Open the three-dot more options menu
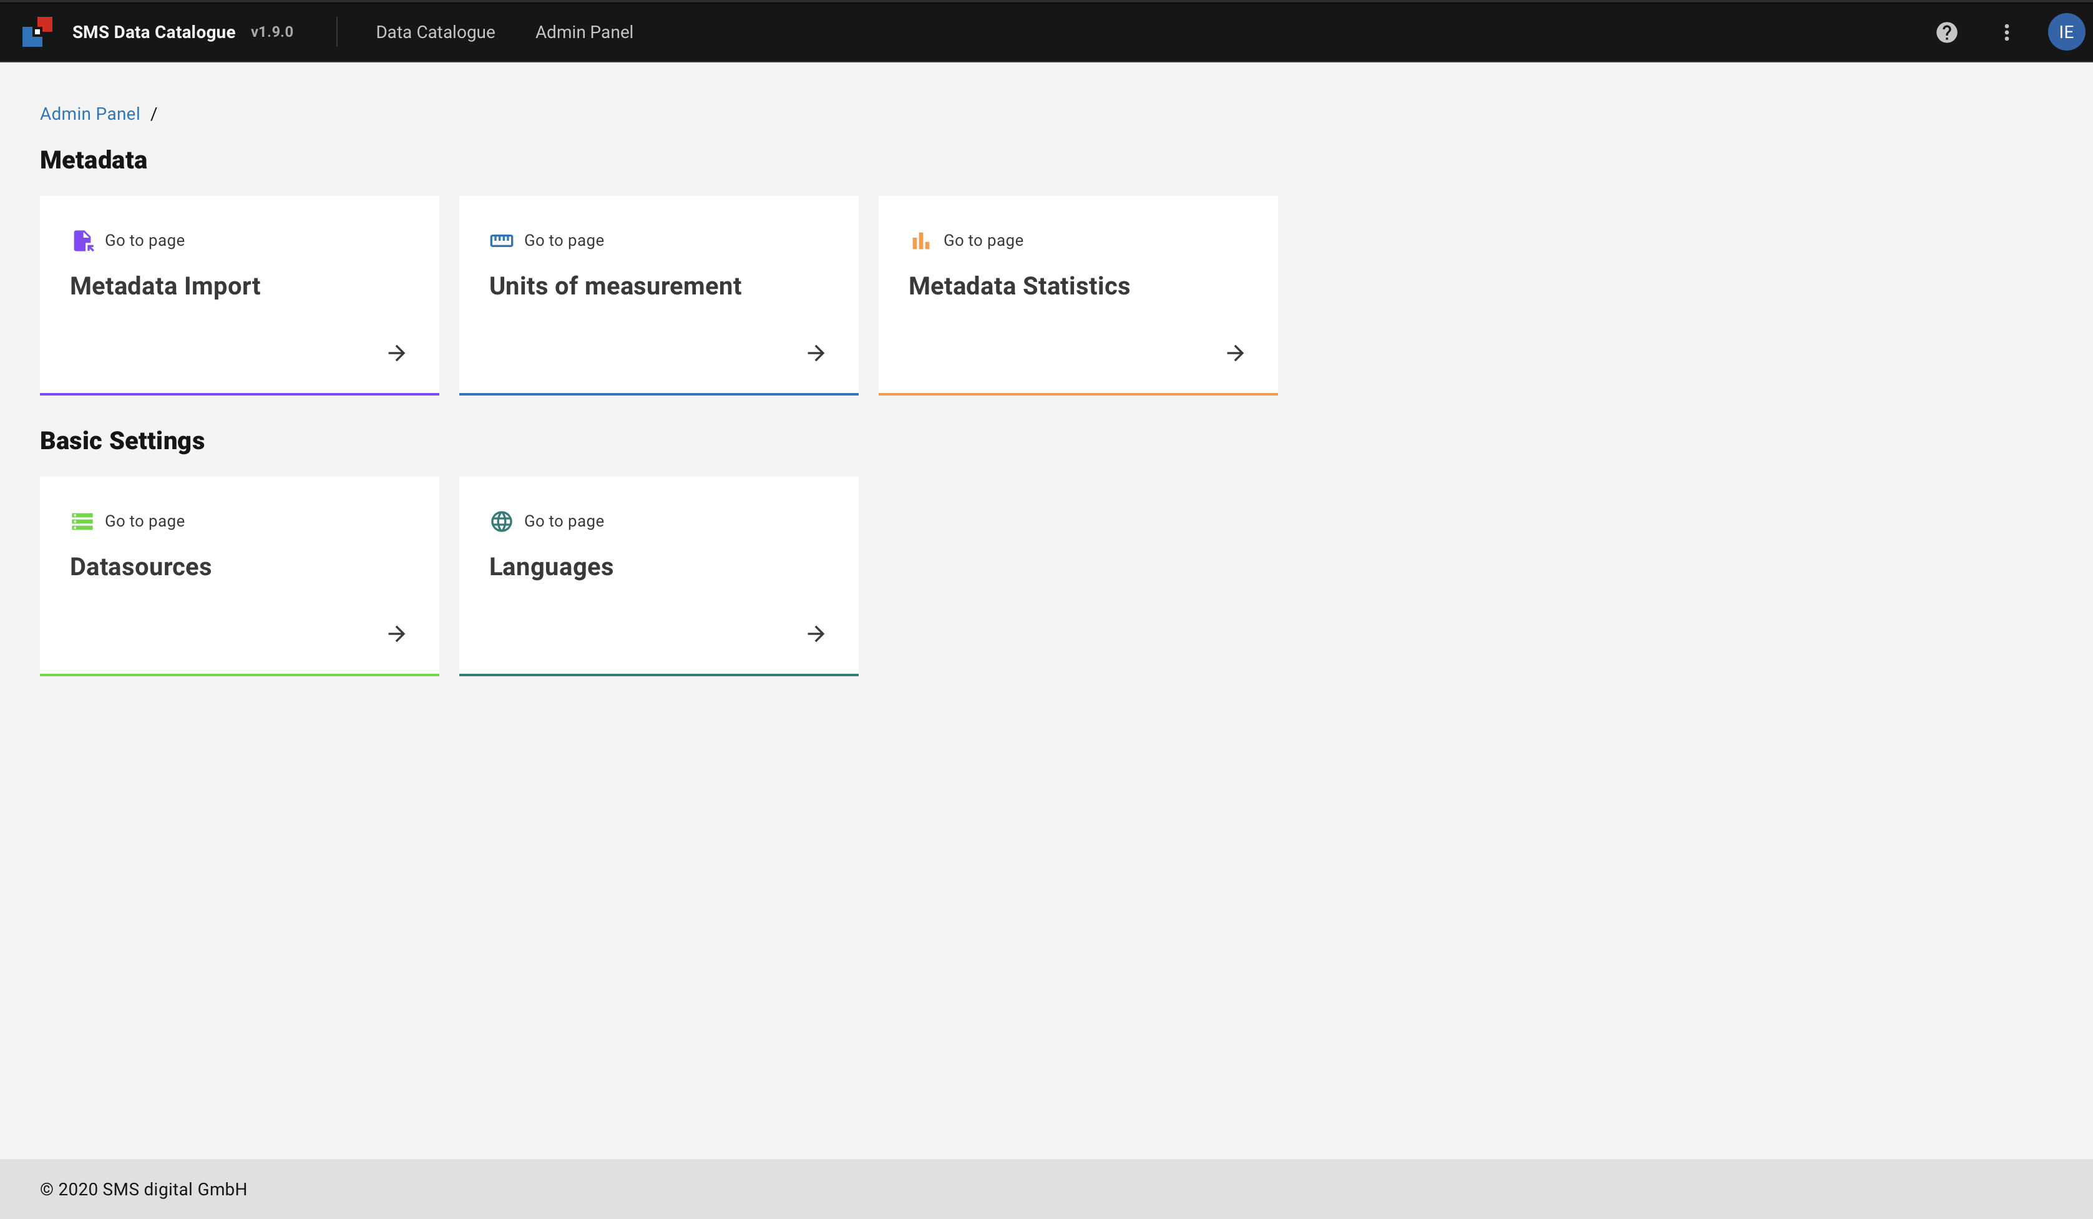Screen dimensions: 2093x1219 (2007, 32)
